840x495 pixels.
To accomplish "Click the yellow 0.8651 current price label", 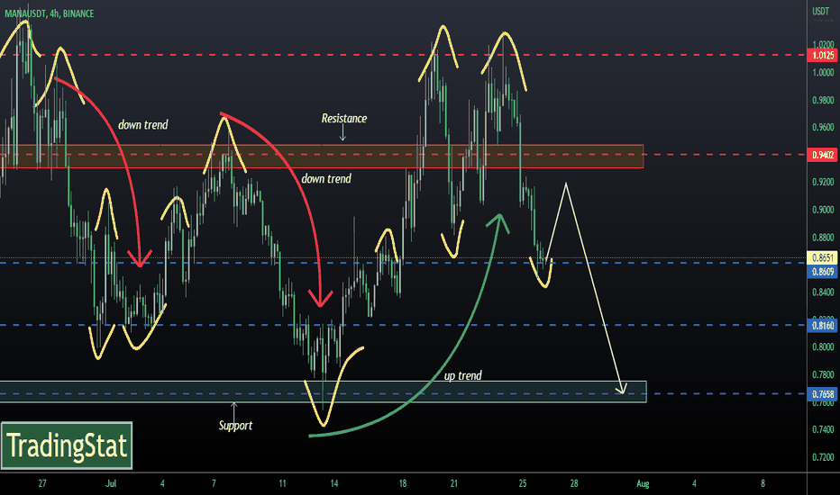I will pyautogui.click(x=823, y=257).
